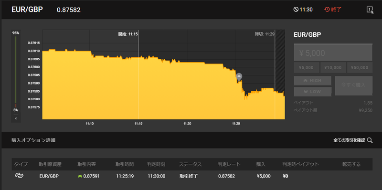The height and width of the screenshot is (190, 382).
Task: Click the 0.87582 current rate in header
Action: pyautogui.click(x=69, y=10)
